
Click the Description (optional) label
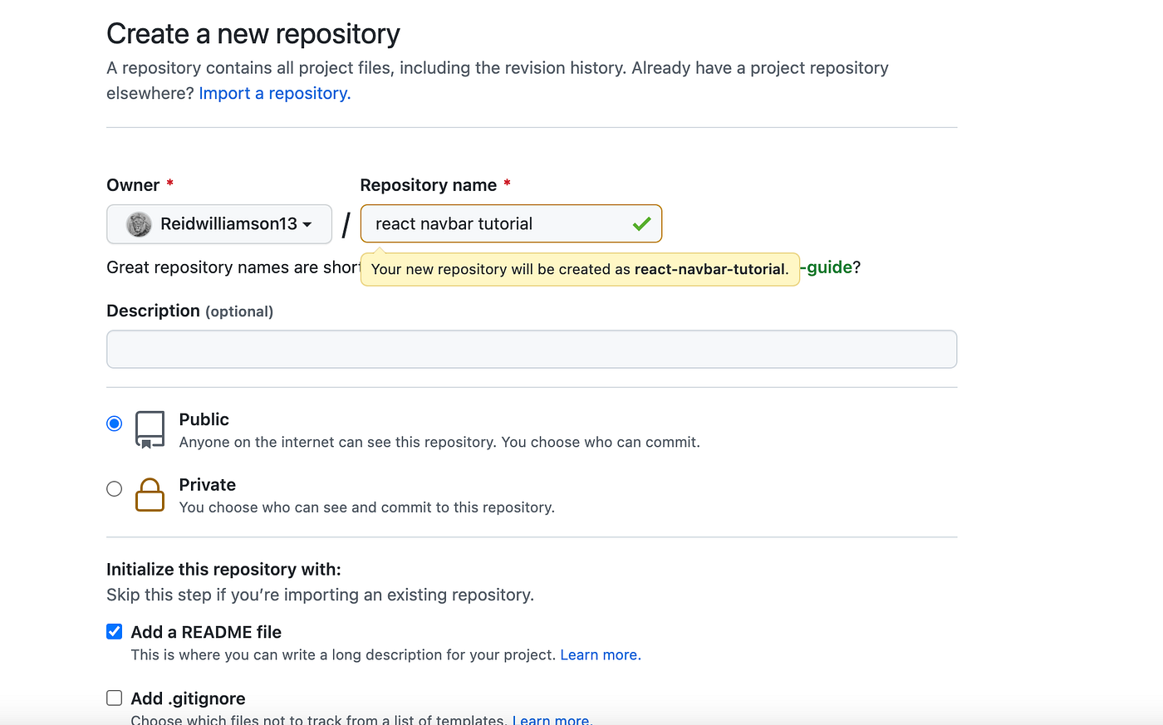(190, 311)
